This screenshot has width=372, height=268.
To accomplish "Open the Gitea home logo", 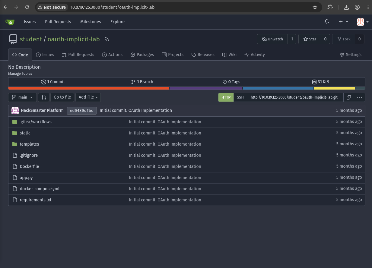I will pyautogui.click(x=10, y=22).
